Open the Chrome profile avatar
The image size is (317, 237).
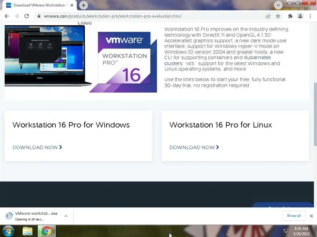click(300, 16)
